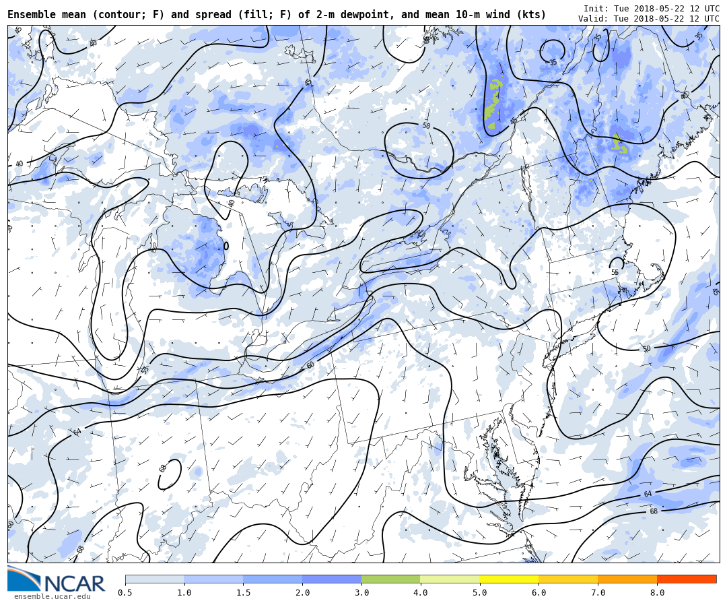Viewport: 727px width, 605px height.
Task: Click the 'Init: Tue 2018-05-22 12 UTC' text
Action: coord(652,8)
